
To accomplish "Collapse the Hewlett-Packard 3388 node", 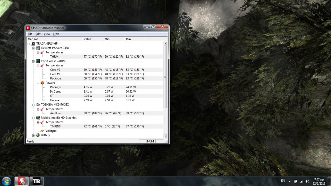I will pos(33,48).
